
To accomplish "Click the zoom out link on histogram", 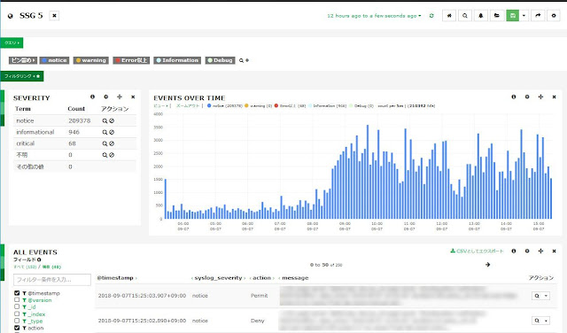I will pyautogui.click(x=188, y=106).
